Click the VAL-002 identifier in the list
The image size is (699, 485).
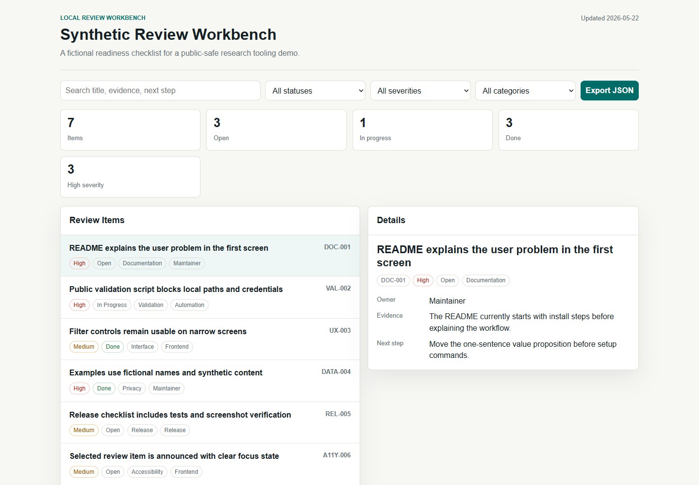point(338,288)
